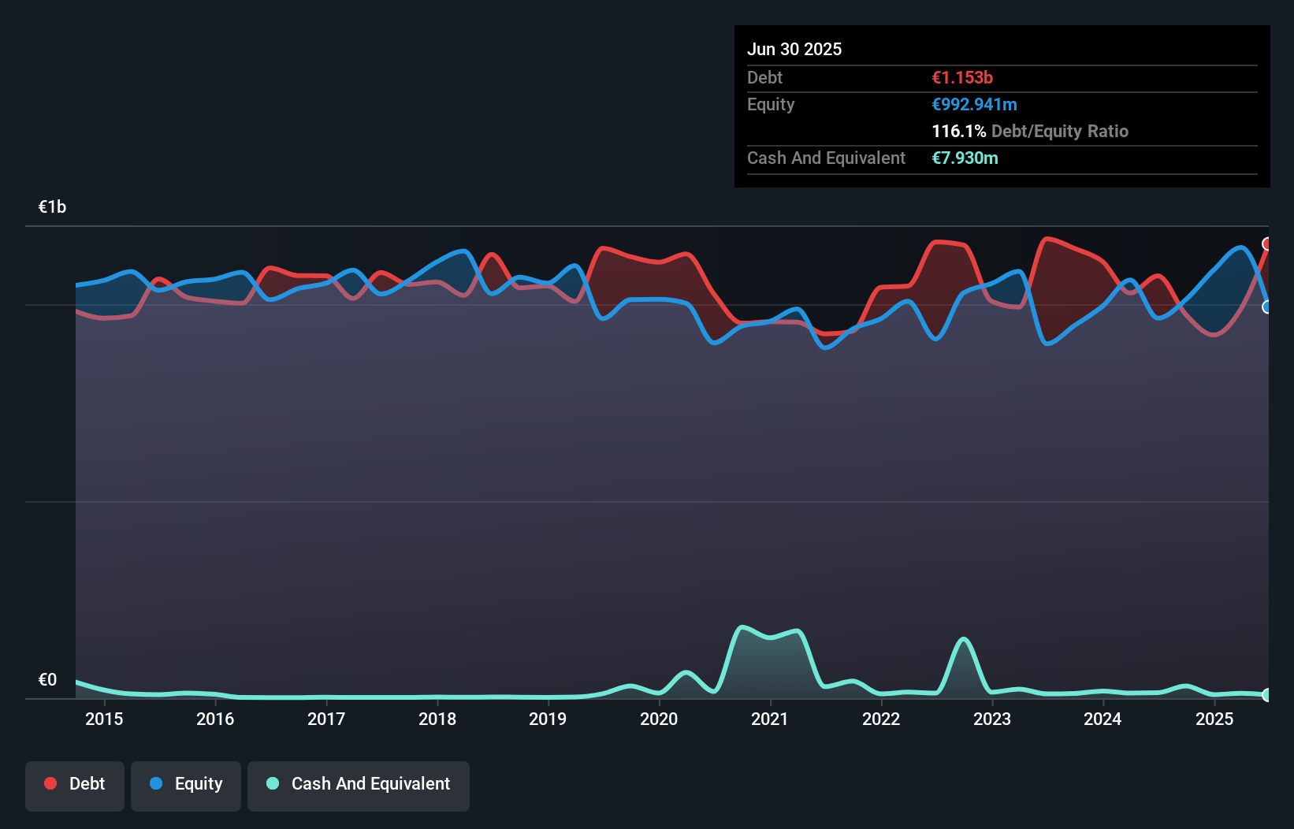
Task: Click the blue dot in Equity legend
Action: coord(156,783)
